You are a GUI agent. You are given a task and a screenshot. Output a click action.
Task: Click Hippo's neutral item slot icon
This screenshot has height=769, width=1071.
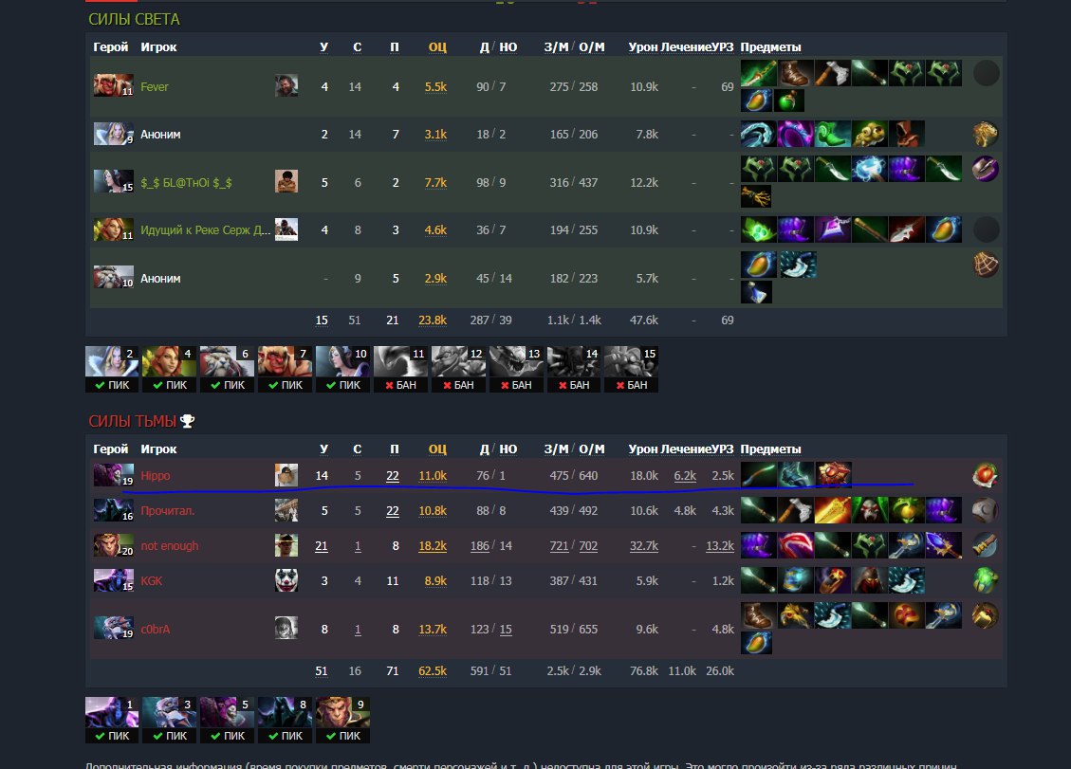tap(986, 475)
